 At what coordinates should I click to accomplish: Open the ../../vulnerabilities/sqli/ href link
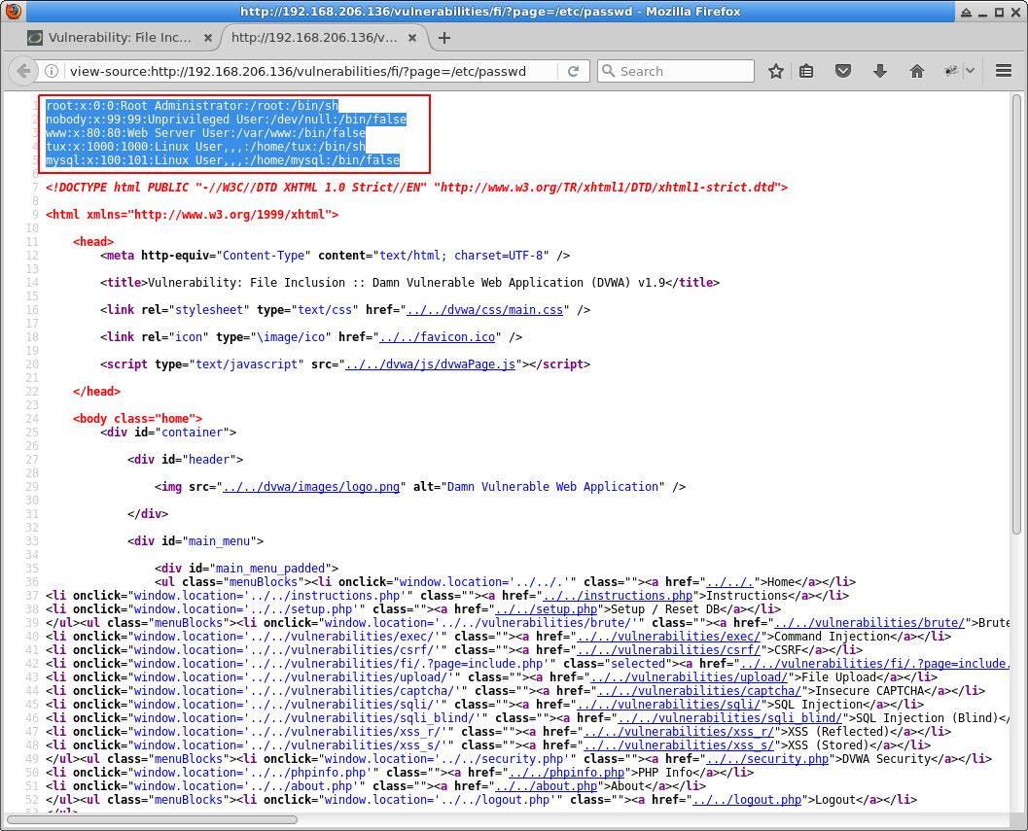(x=669, y=705)
